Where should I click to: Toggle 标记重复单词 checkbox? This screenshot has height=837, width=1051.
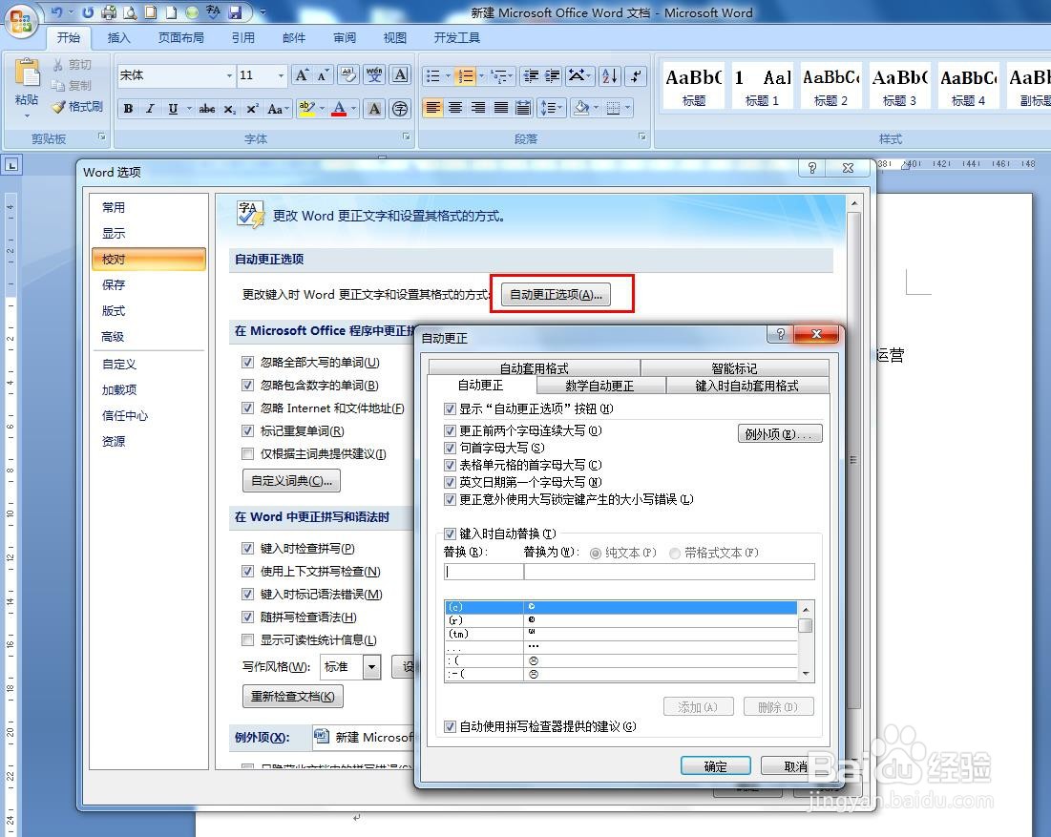pos(247,430)
